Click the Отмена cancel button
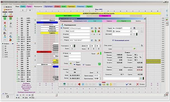 (141, 84)
